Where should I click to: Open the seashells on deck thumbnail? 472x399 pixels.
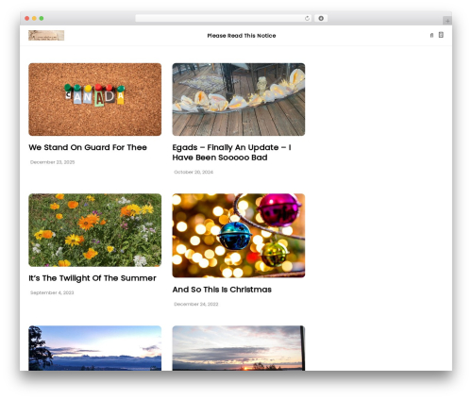(x=239, y=99)
